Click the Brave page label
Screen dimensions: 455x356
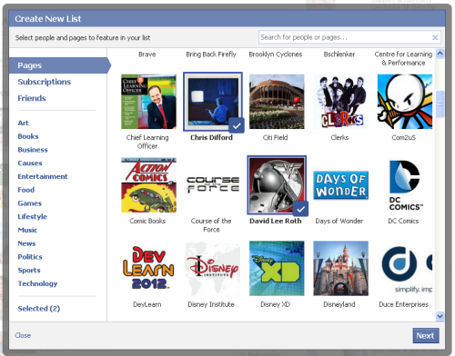(147, 54)
